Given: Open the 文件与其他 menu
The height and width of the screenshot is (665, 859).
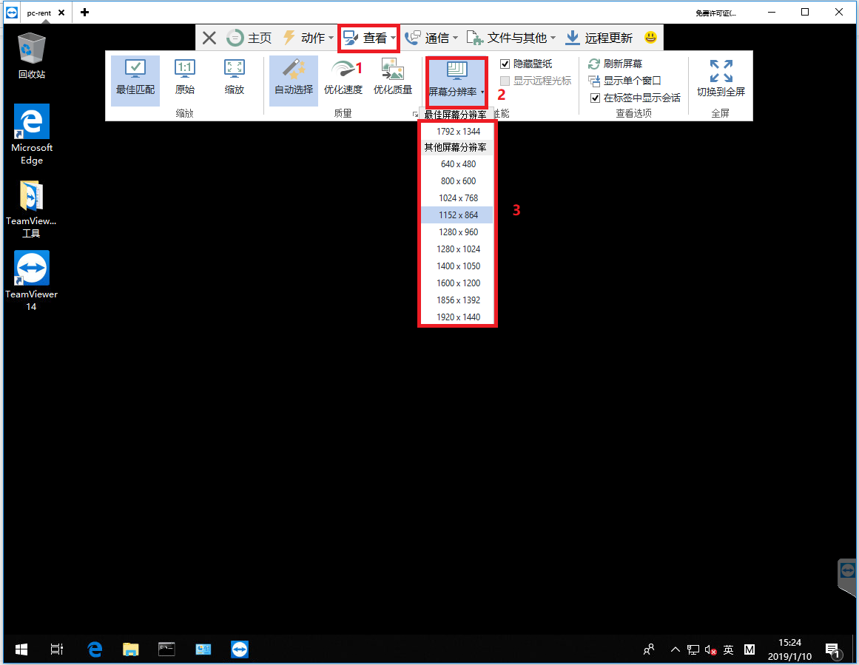Looking at the screenshot, I should pos(511,38).
